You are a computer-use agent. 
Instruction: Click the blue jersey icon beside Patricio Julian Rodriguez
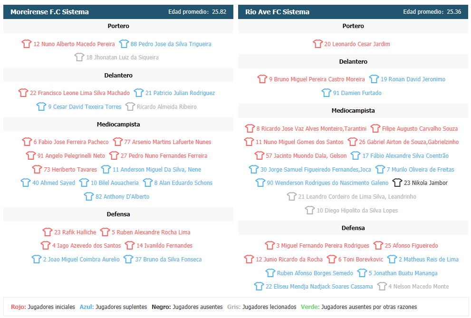[138, 93]
